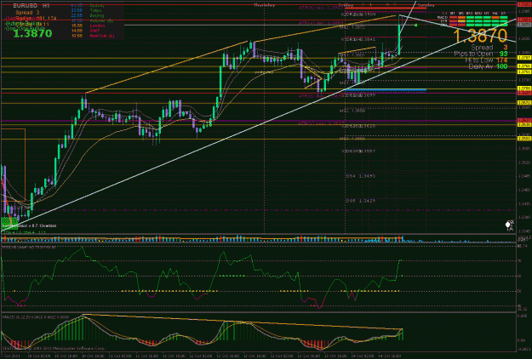
Task: Click the EURUSD H1 symbol label
Action: (x=31, y=6)
